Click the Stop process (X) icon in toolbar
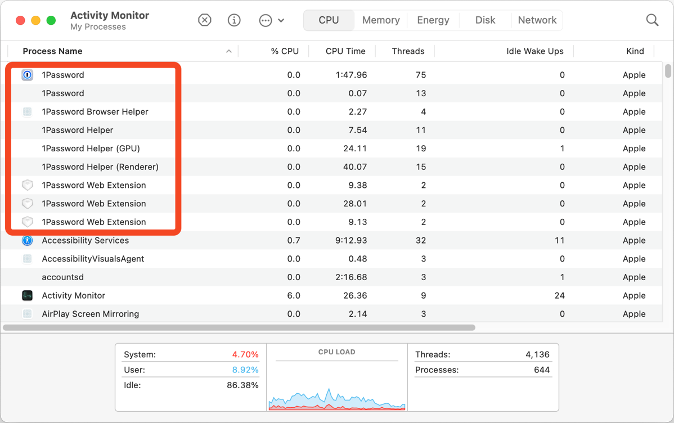674x423 pixels. pos(204,20)
